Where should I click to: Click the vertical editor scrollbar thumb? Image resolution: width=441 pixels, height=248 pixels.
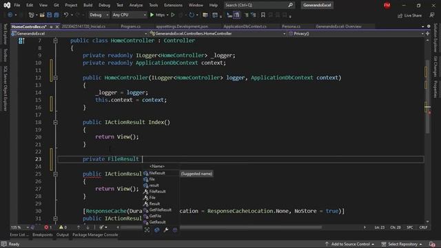[427, 96]
